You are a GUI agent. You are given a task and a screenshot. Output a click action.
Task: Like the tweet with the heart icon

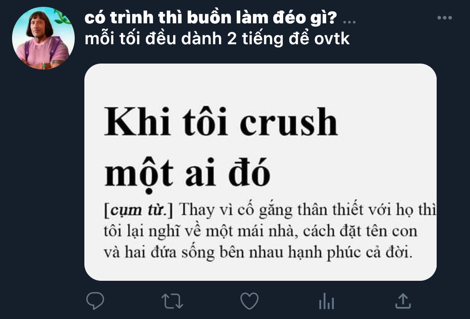pos(249,301)
